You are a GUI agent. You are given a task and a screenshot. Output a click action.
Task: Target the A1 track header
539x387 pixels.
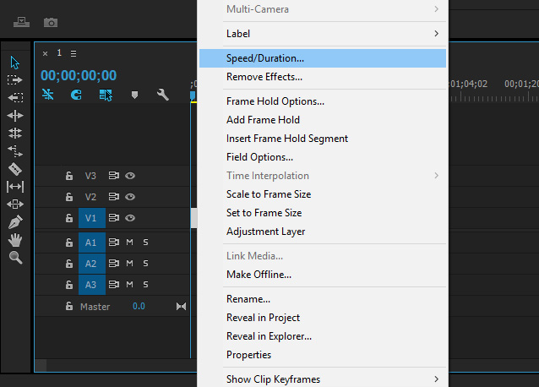point(92,243)
